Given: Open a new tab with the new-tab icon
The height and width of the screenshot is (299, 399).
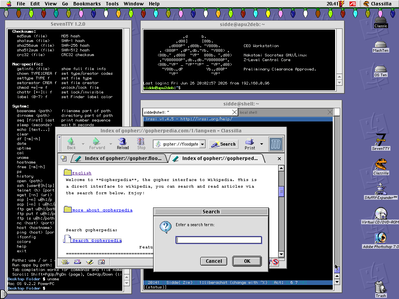Looking at the screenshot, I should pyautogui.click(x=64, y=158).
